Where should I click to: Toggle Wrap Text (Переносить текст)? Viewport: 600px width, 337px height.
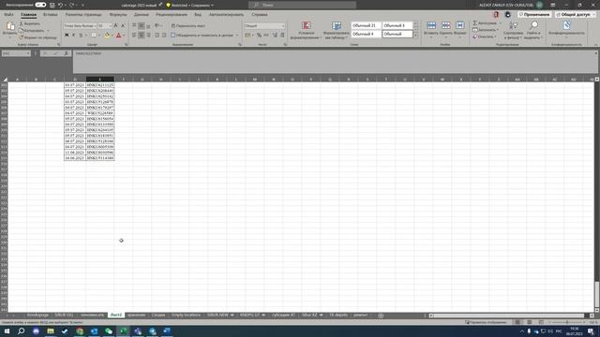pyautogui.click(x=188, y=25)
